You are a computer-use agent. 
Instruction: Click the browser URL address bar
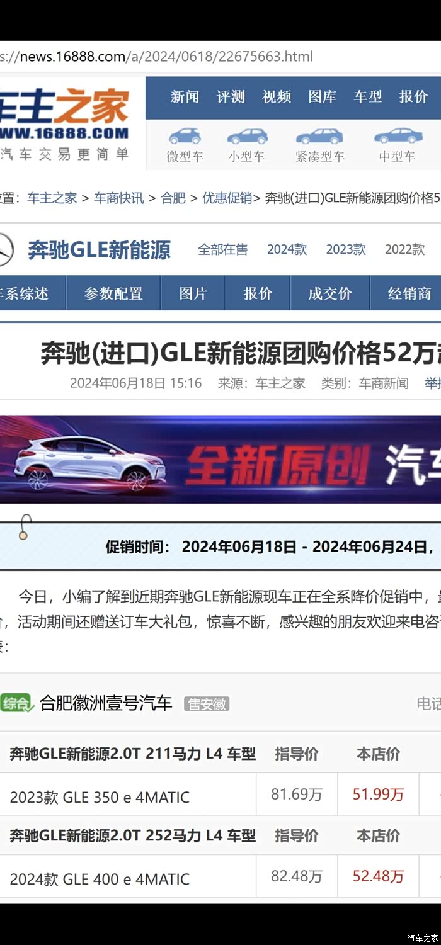(220, 57)
